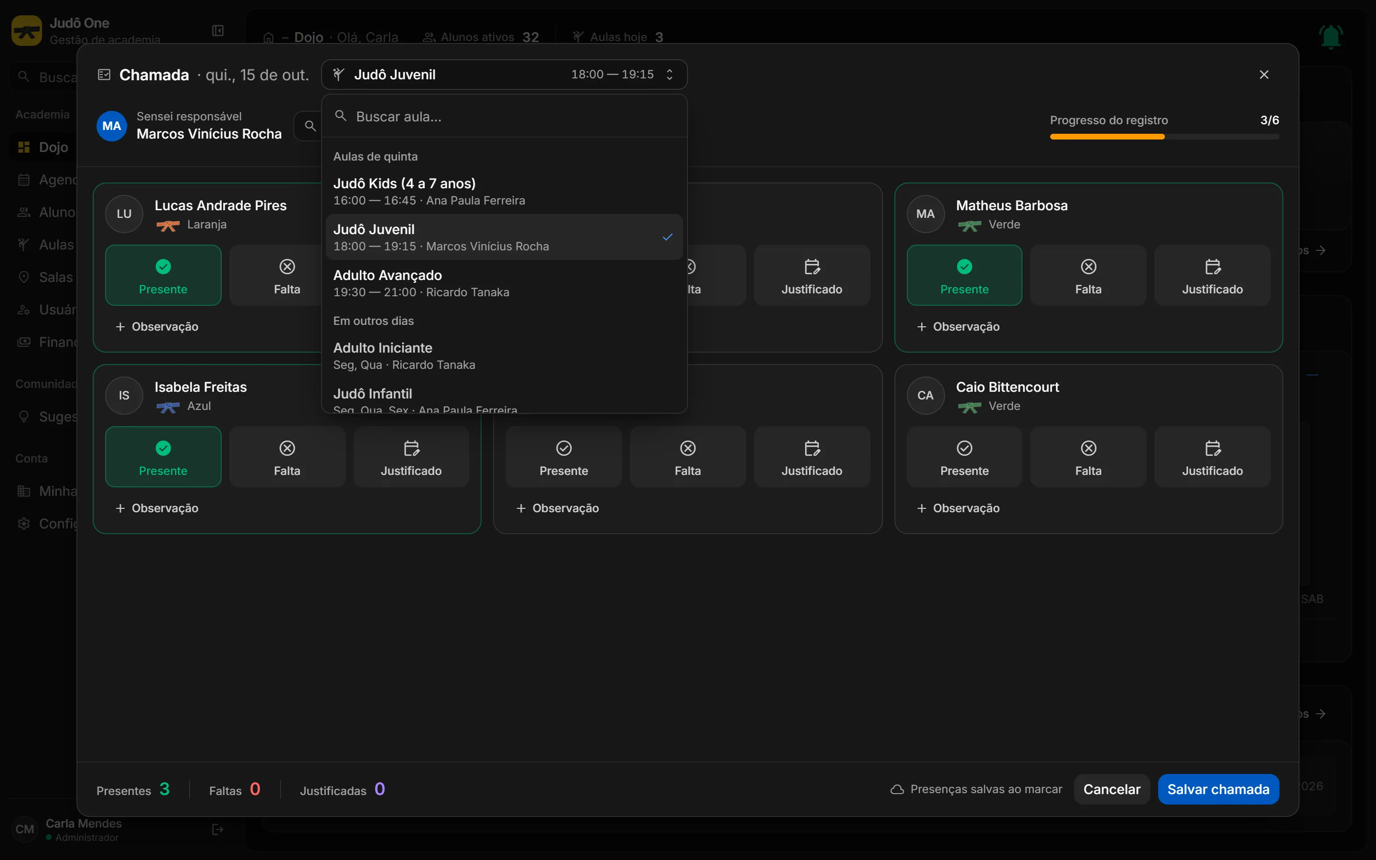The width and height of the screenshot is (1376, 860).
Task: Collapse the sidebar panel icon
Action: tap(218, 31)
